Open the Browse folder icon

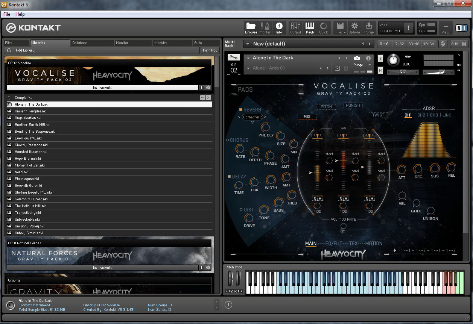[251, 28]
